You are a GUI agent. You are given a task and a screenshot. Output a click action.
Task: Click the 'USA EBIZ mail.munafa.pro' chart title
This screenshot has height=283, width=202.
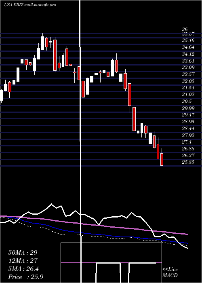click(x=30, y=5)
